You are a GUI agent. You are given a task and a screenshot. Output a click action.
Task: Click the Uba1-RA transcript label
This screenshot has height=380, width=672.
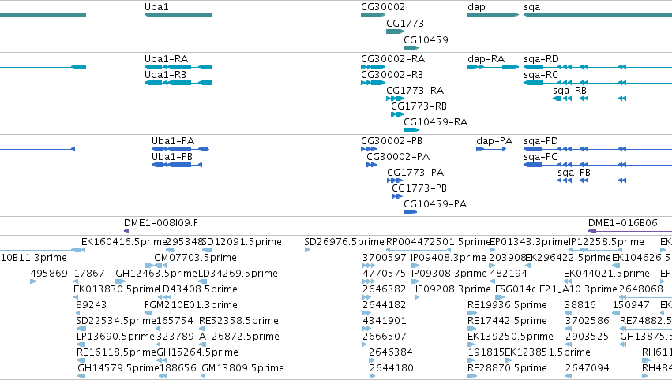point(166,59)
